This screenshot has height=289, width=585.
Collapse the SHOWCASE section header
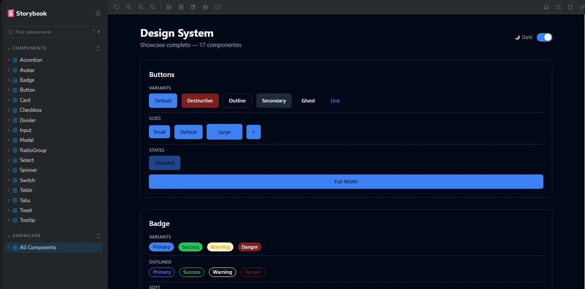pos(24,236)
